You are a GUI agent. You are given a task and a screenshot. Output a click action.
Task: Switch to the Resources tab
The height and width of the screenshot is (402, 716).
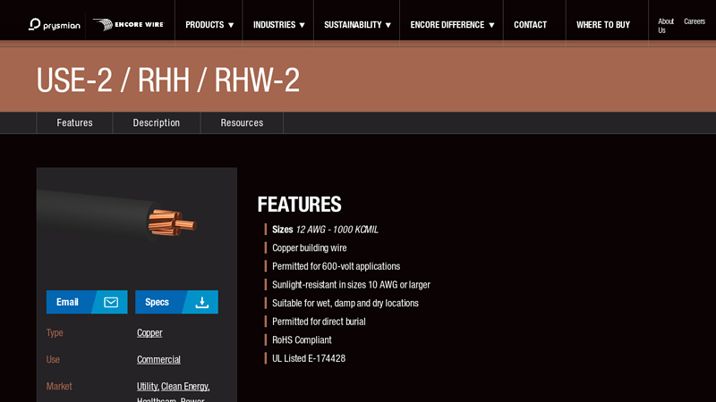[242, 122]
